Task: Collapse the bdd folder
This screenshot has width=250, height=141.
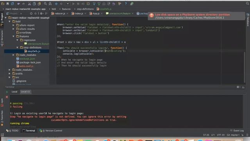Action: 9,22
